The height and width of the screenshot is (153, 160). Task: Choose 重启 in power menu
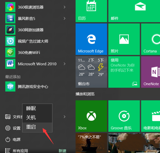tap(37, 127)
